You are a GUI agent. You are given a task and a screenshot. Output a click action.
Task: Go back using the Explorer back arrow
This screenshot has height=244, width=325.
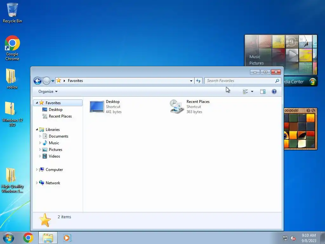37,81
